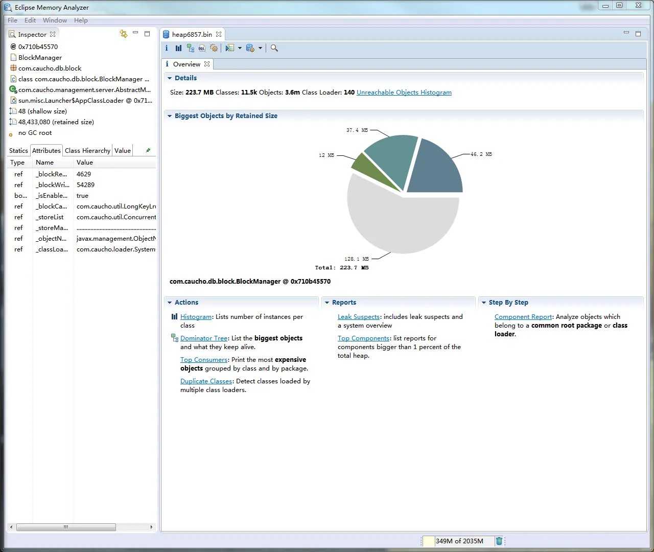The height and width of the screenshot is (552, 654).
Task: Close the Inspector view tab
Action: (53, 34)
